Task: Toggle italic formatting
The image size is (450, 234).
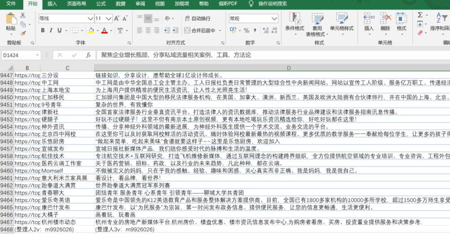Action: [x=51, y=30]
